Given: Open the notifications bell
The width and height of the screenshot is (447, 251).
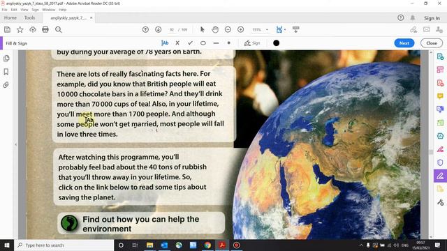Looking at the screenshot, I should click(x=413, y=17).
